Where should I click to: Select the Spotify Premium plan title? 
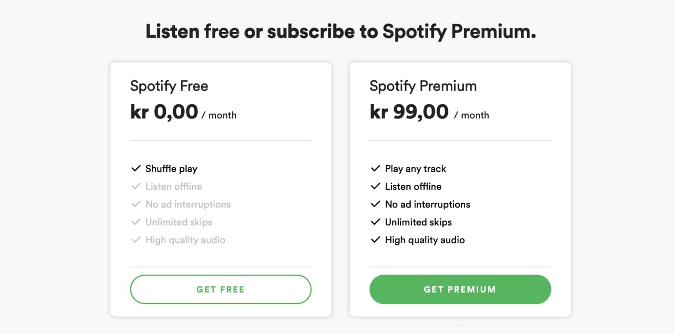pyautogui.click(x=423, y=86)
